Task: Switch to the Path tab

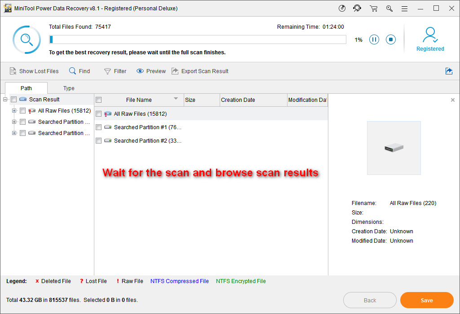Action: (x=26, y=88)
